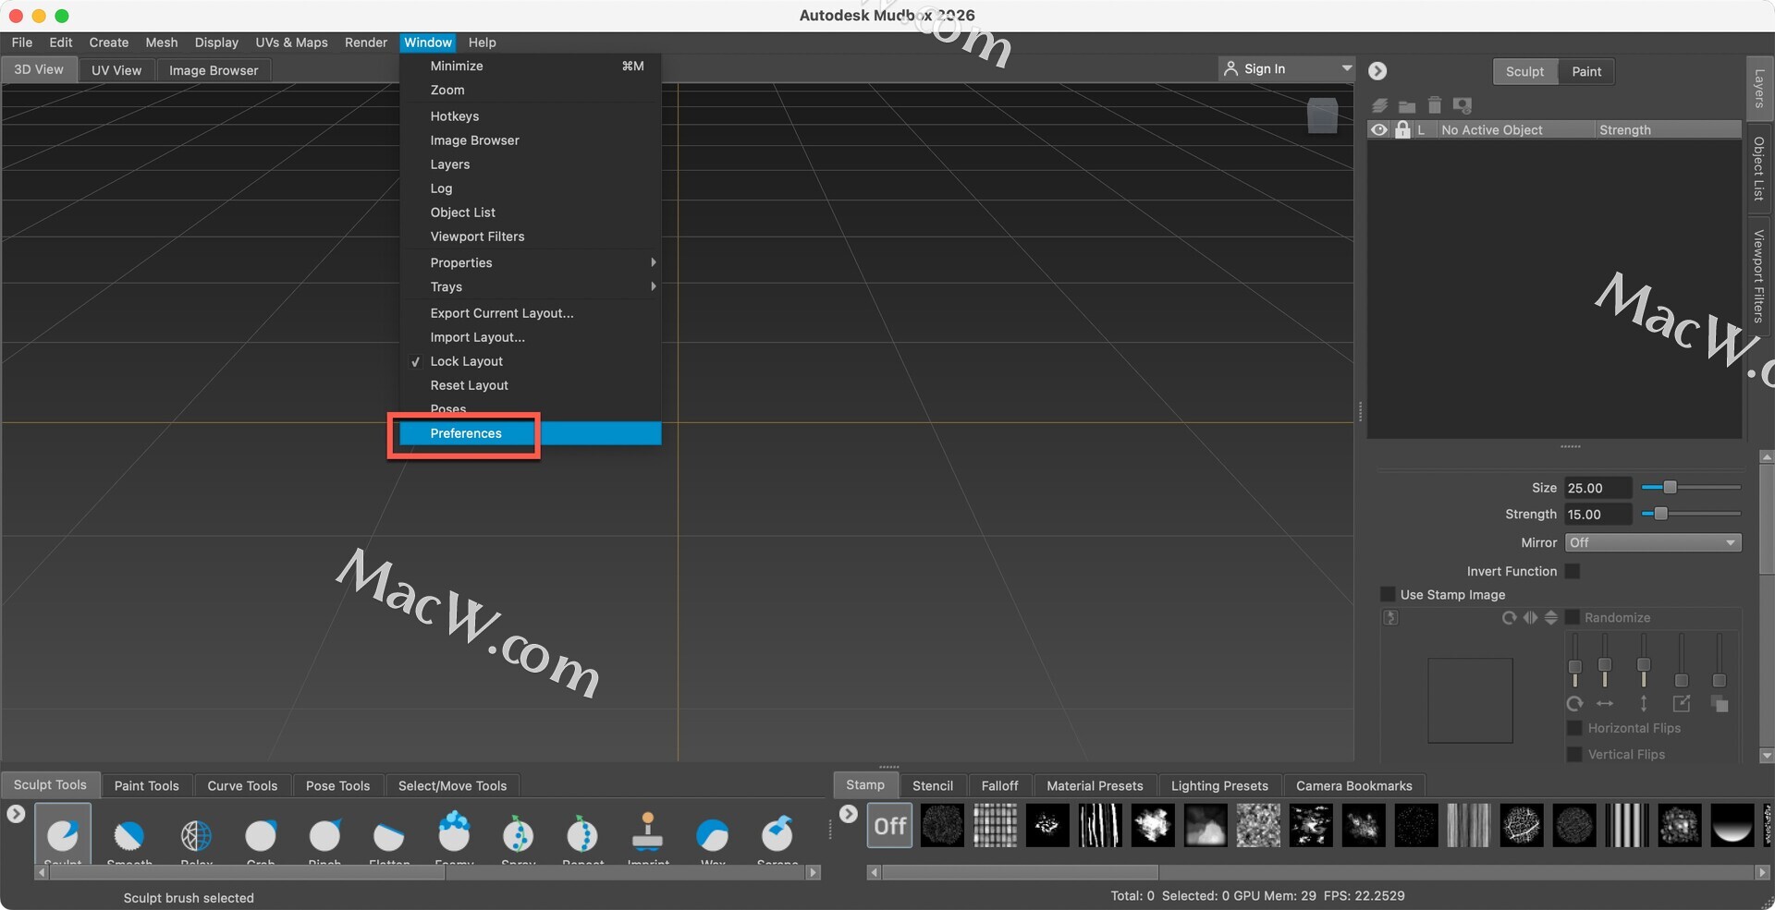Open the Sign In dropdown
Screen dimensions: 1775x910
(1287, 68)
